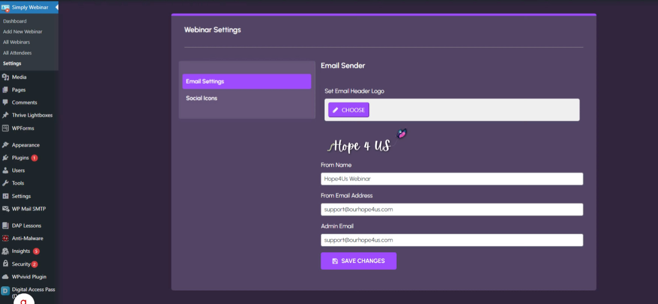Collapse the Simply Webinar menu arrow
This screenshot has width=658, height=304.
(x=57, y=8)
